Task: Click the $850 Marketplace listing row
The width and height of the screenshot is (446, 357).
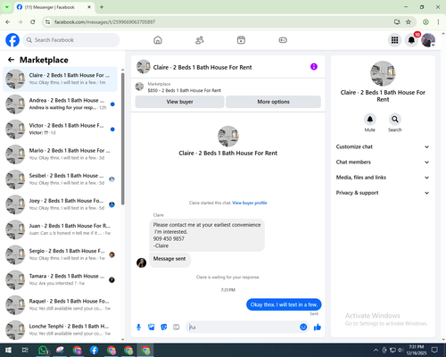Action: coord(227,87)
